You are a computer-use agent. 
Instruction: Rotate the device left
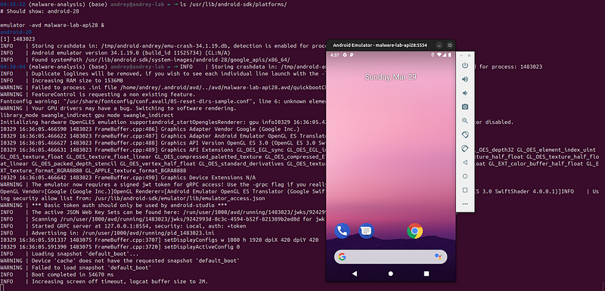[x=465, y=135]
